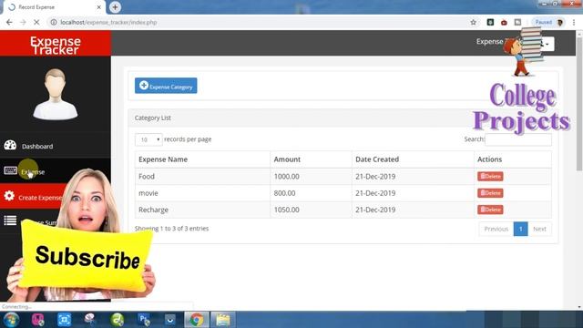Viewport: 583px width, 328px height.
Task: Sort by the Amount column header
Action: [x=311, y=159]
